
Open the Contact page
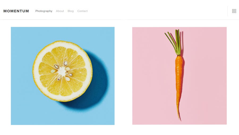(83, 11)
